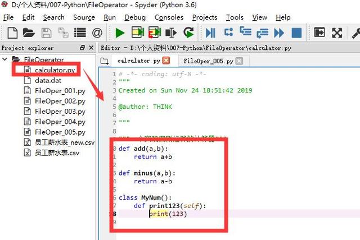Open the Projects menu
This screenshot has height=240, width=360.
pos(205,17)
